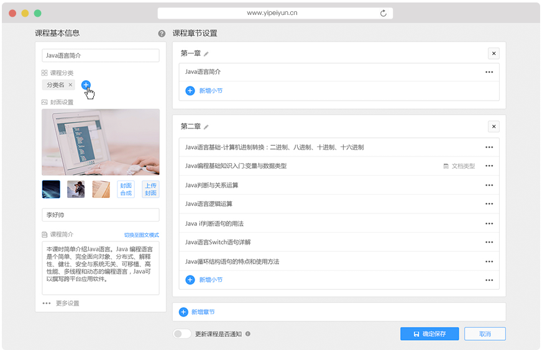Reload the page in address bar
Image resolution: width=542 pixels, height=350 pixels.
(x=383, y=13)
